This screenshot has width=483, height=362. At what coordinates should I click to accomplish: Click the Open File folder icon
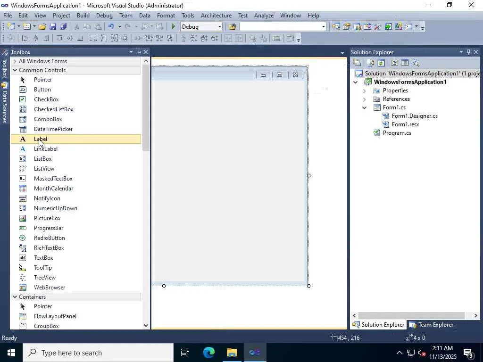point(42,27)
